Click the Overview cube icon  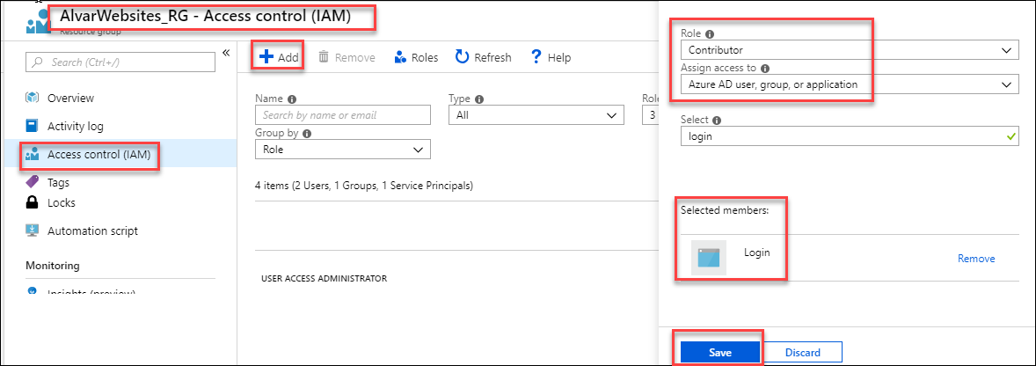(x=33, y=98)
